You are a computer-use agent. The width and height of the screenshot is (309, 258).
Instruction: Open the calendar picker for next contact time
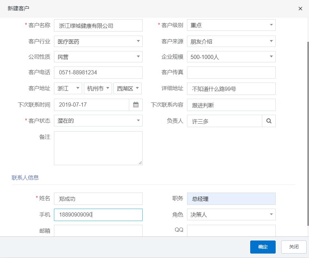tap(136, 105)
